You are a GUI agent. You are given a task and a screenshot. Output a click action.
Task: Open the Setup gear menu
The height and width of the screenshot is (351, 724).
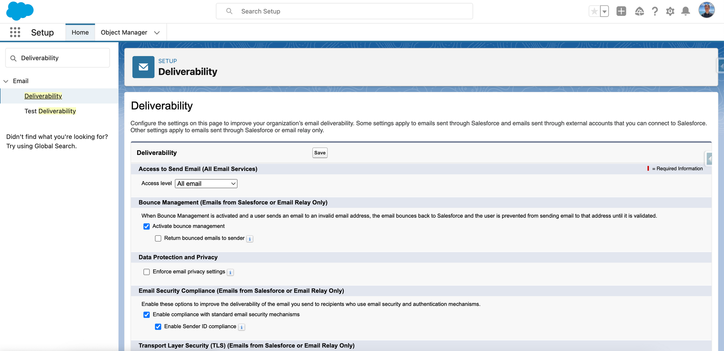tap(670, 11)
